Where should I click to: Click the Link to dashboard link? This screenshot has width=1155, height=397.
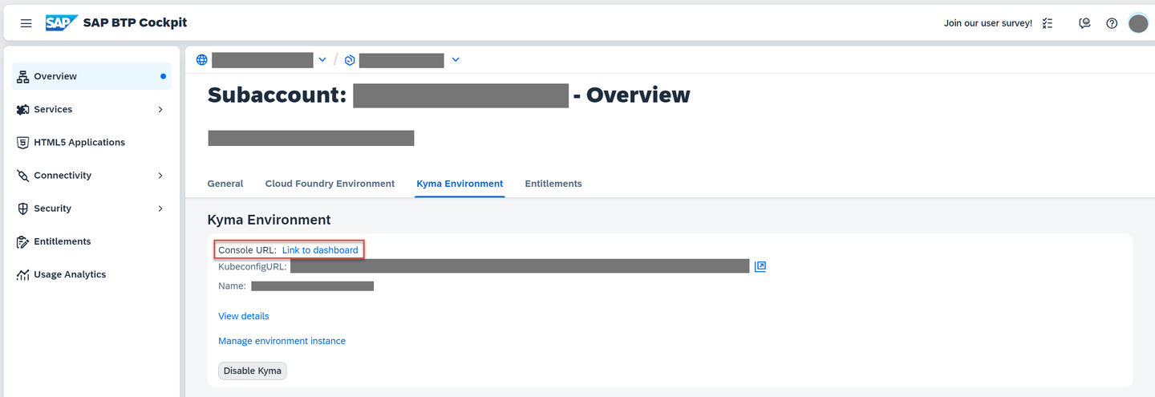coord(320,250)
